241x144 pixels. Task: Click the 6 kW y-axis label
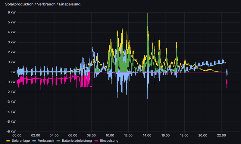click(11, 13)
